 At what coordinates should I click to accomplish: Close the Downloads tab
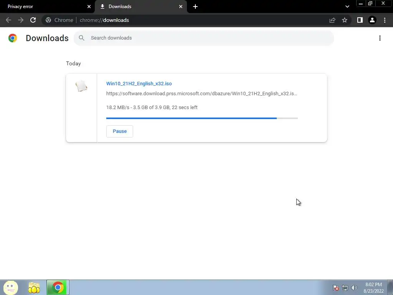point(181,7)
